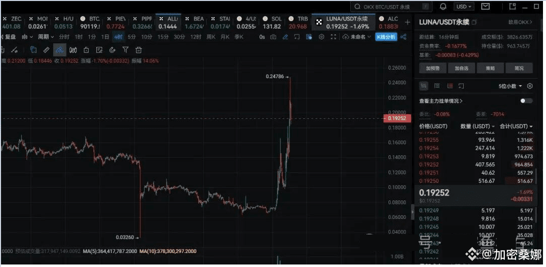Image resolution: width=546 pixels, height=267 pixels.
Task: Open the 未命名 layout dropdown
Action: [x=357, y=37]
